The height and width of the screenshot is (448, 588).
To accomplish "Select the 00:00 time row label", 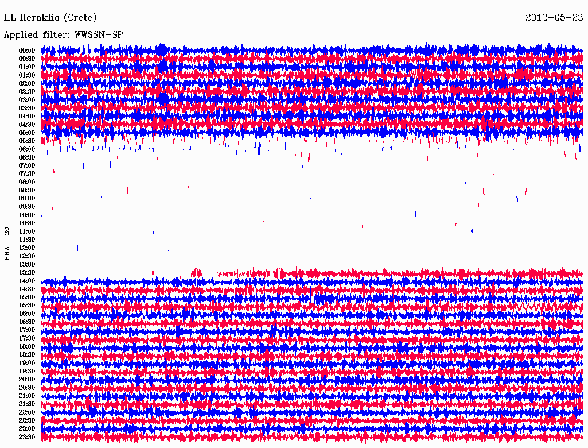I will coord(26,51).
